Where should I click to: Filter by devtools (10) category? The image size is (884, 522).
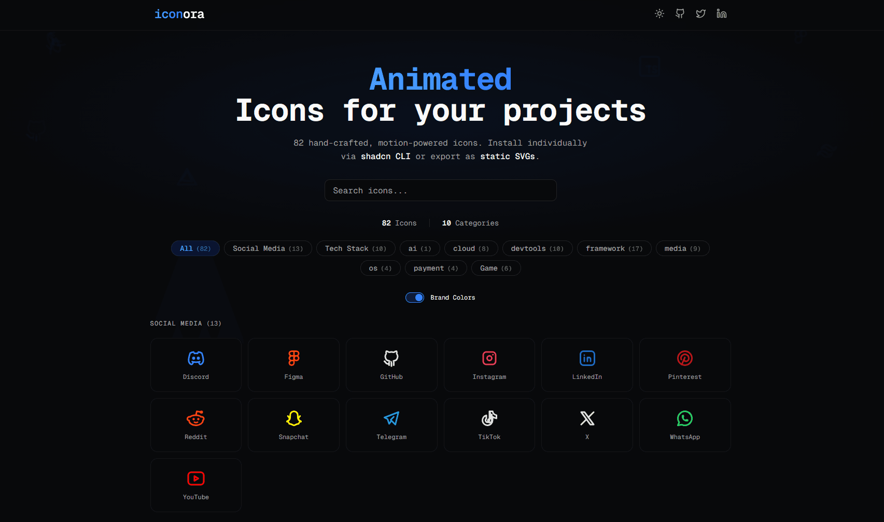(537, 248)
